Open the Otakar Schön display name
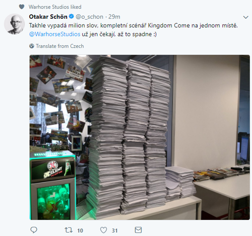The width and height of the screenshot is (252, 236). click(x=48, y=17)
